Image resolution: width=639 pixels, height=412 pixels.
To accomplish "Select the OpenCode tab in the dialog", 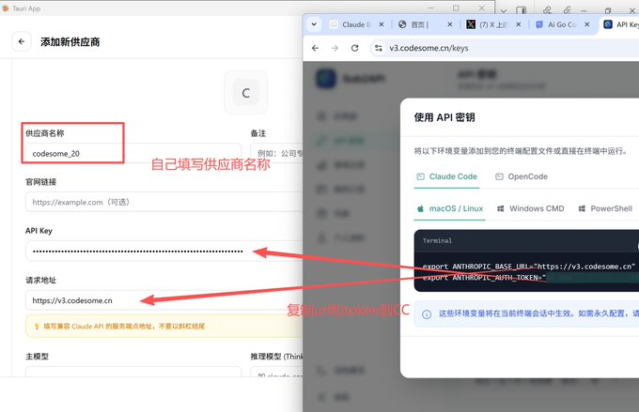I will [x=522, y=176].
